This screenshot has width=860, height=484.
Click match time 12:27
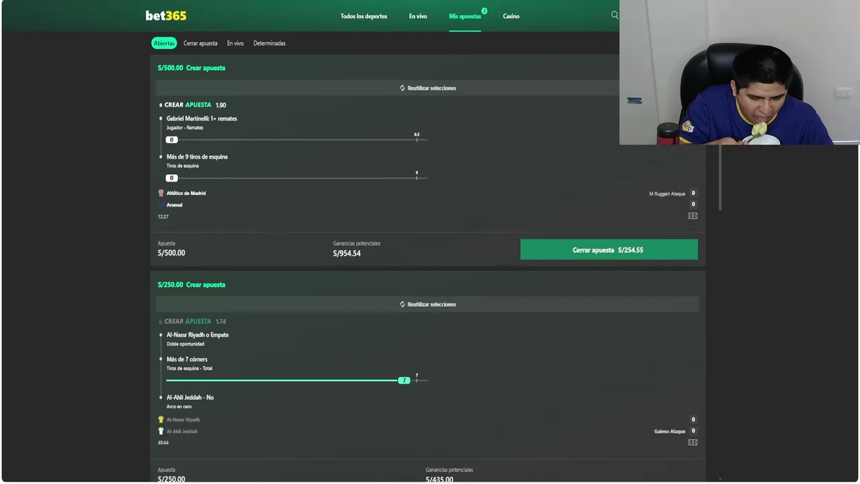[x=163, y=216]
